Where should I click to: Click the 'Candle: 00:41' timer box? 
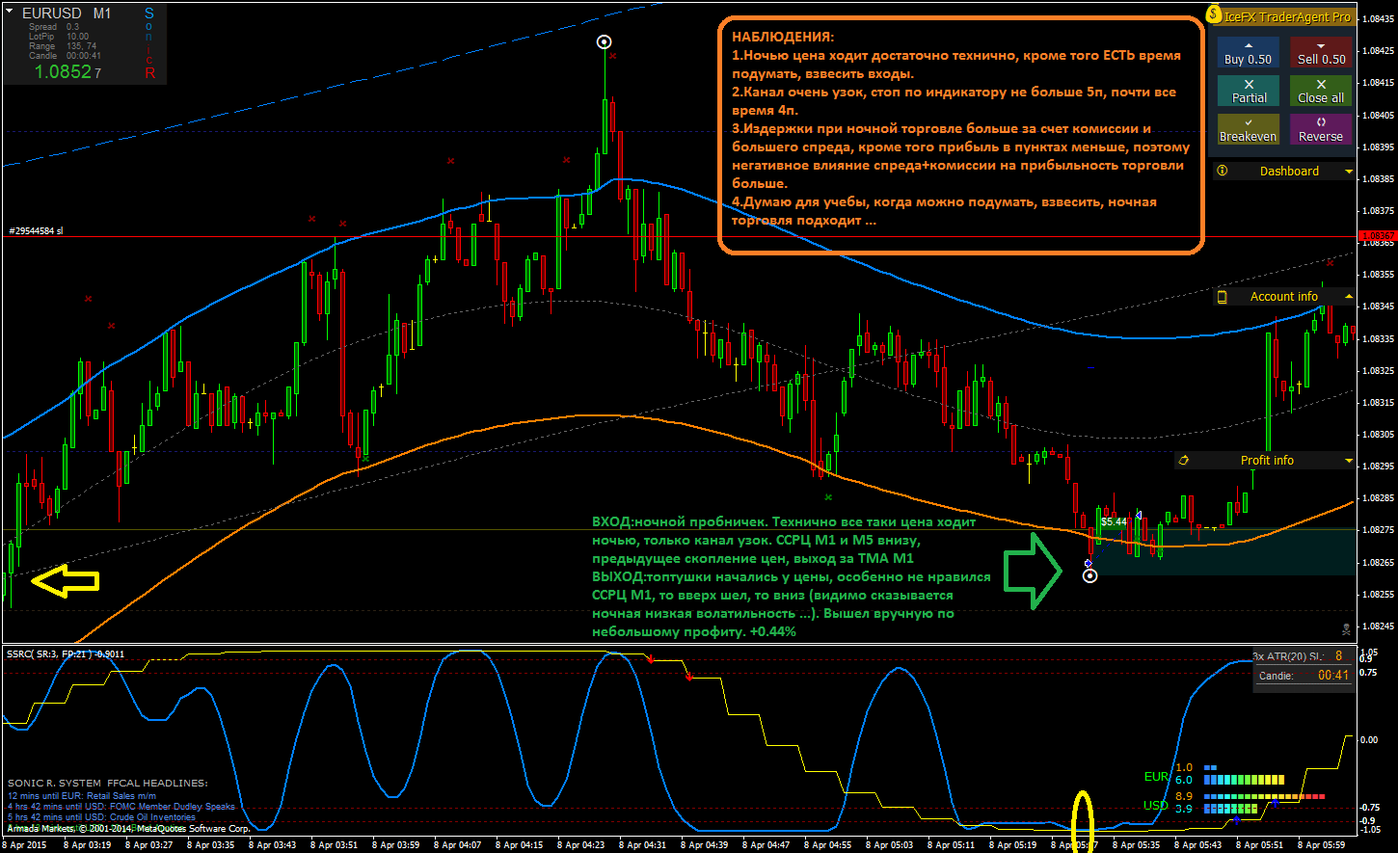click(1304, 676)
